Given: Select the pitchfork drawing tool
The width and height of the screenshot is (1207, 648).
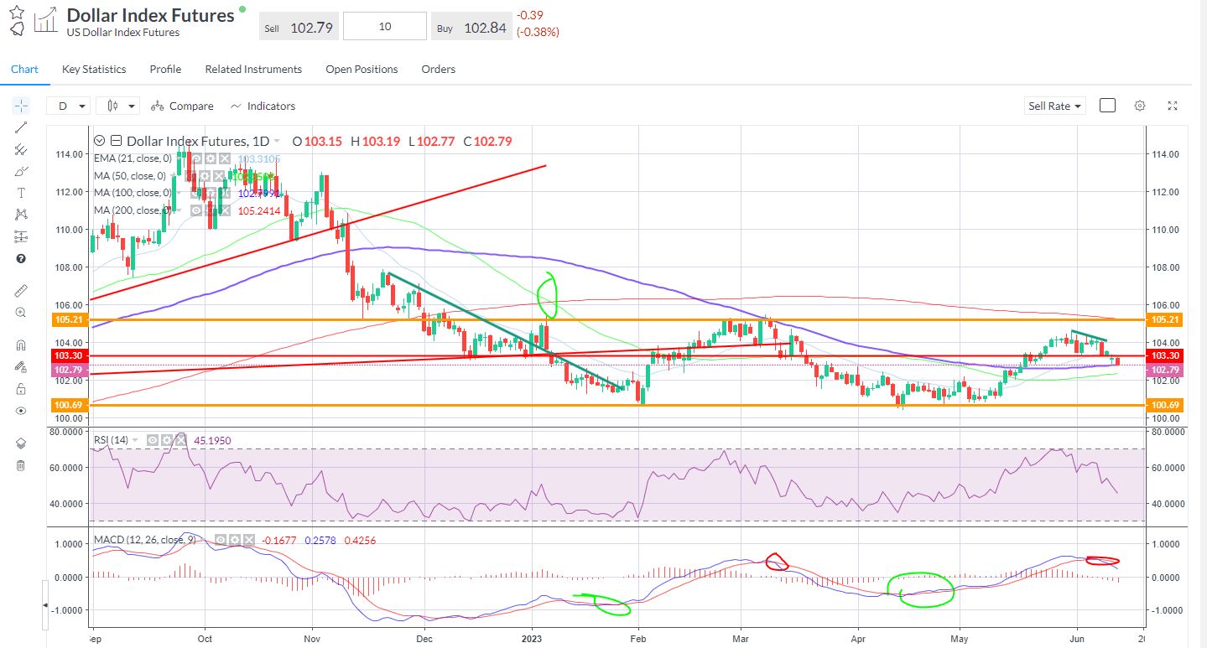Looking at the screenshot, I should [x=21, y=150].
